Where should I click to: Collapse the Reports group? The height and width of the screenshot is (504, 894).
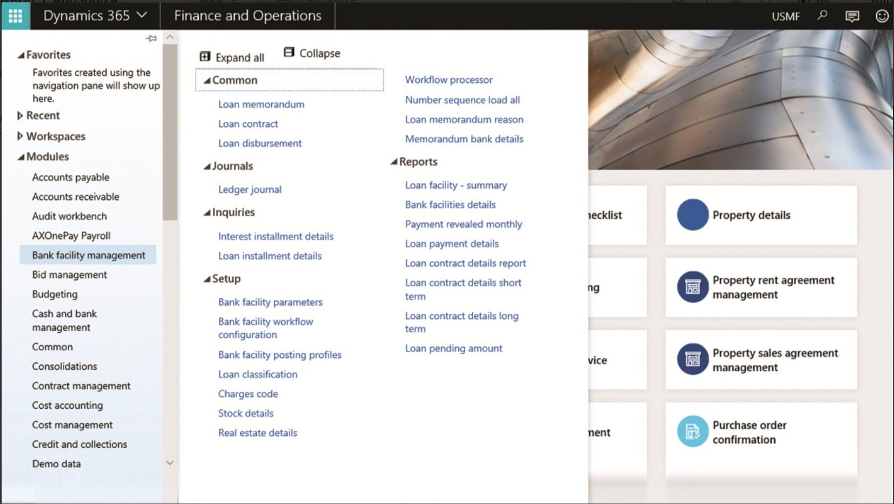394,162
